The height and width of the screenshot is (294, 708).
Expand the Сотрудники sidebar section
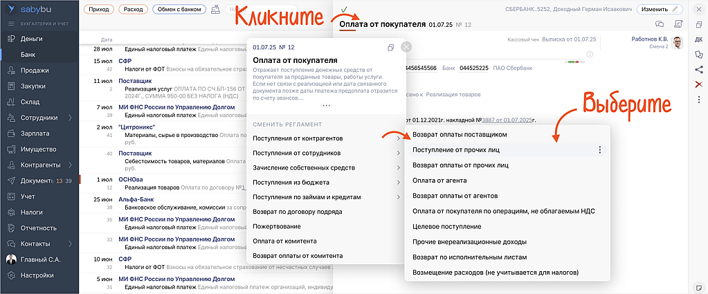(70, 118)
